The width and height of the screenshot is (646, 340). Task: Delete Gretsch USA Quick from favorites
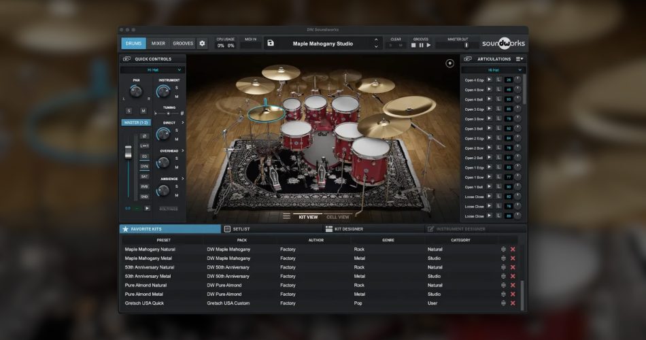513,303
